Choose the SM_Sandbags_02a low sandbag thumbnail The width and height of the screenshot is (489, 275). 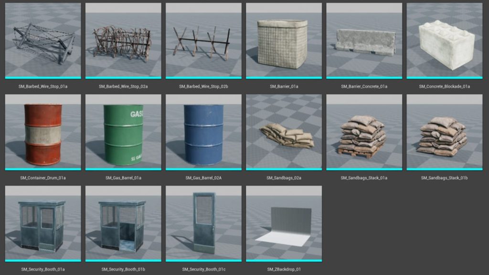point(284,133)
